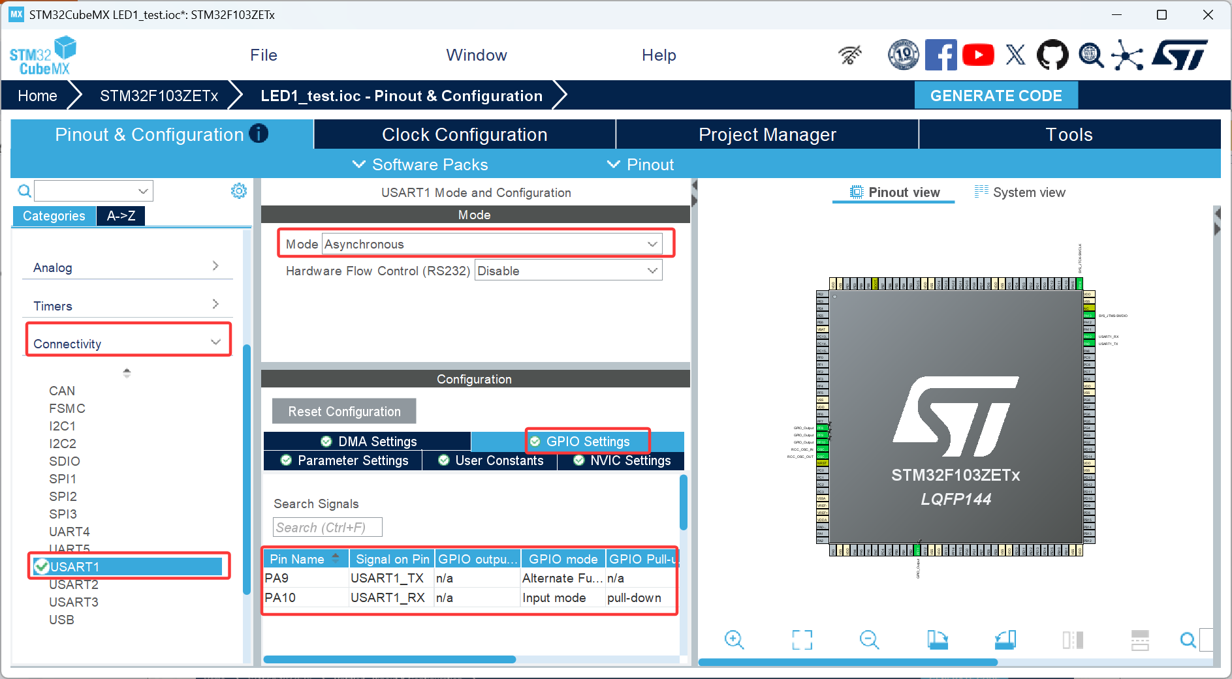Click the green check next to USART1
Viewport: 1232px width, 679px height.
pos(42,566)
